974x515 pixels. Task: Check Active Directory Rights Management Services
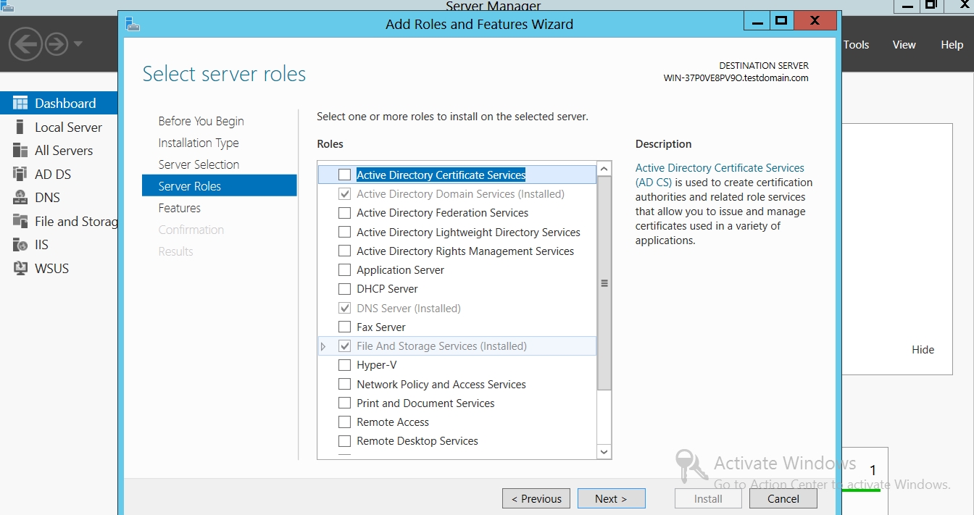344,251
